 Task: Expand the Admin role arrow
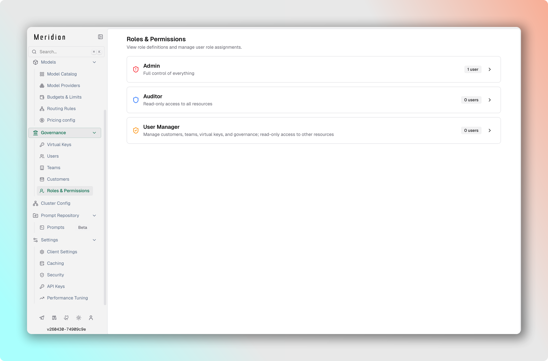click(x=490, y=69)
